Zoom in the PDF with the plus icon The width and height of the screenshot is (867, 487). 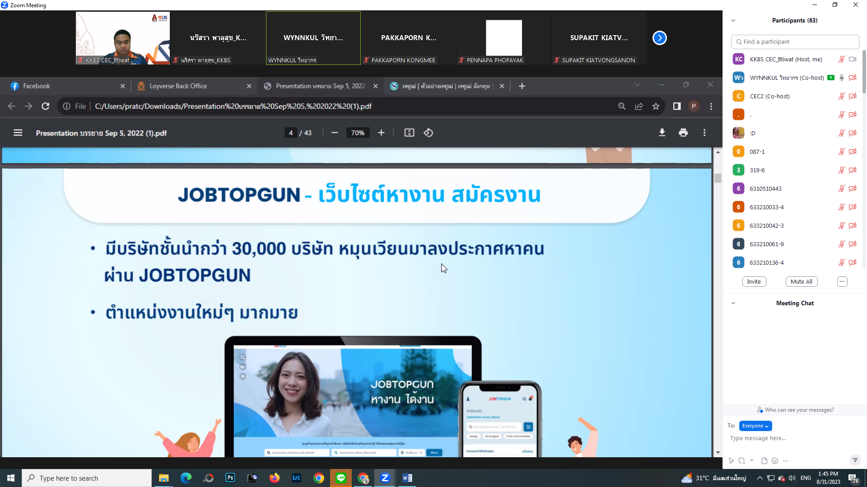[x=381, y=133]
